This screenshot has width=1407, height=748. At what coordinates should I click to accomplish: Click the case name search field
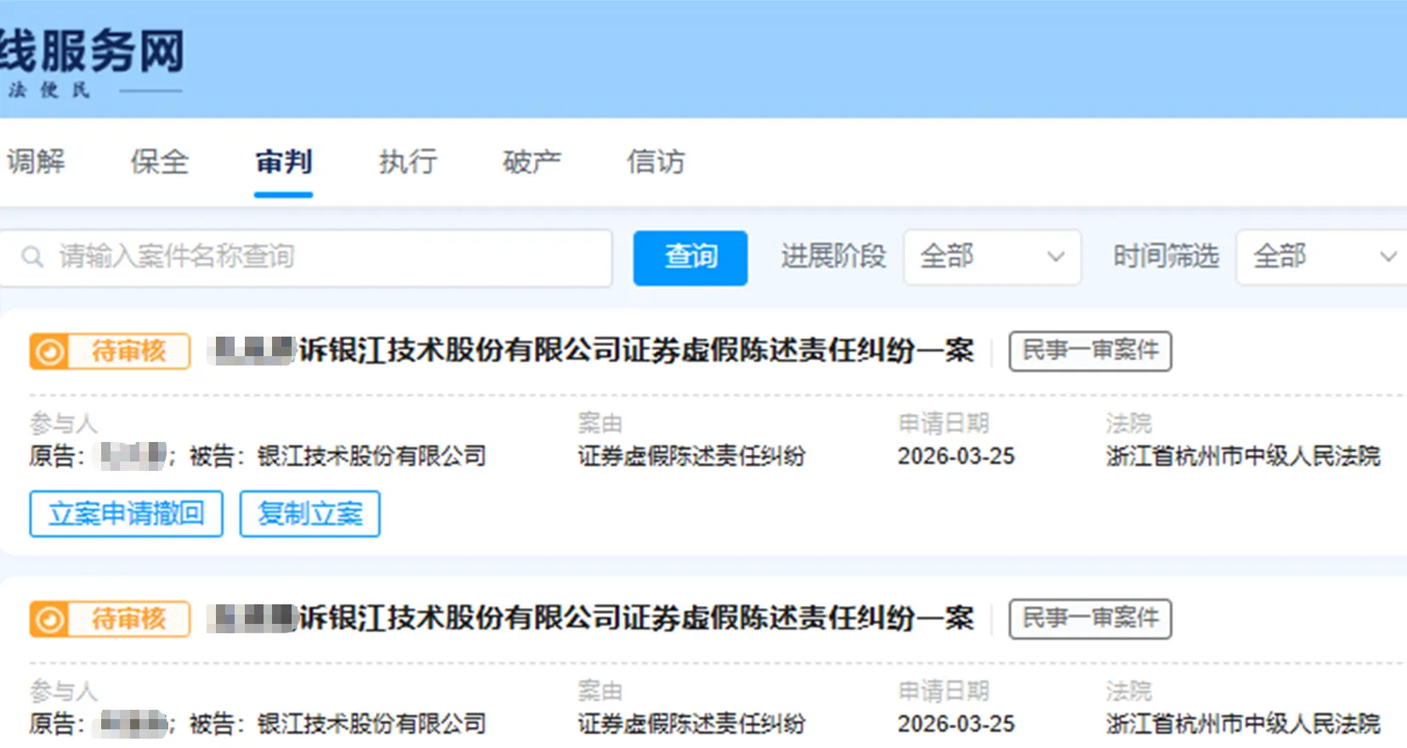point(305,257)
